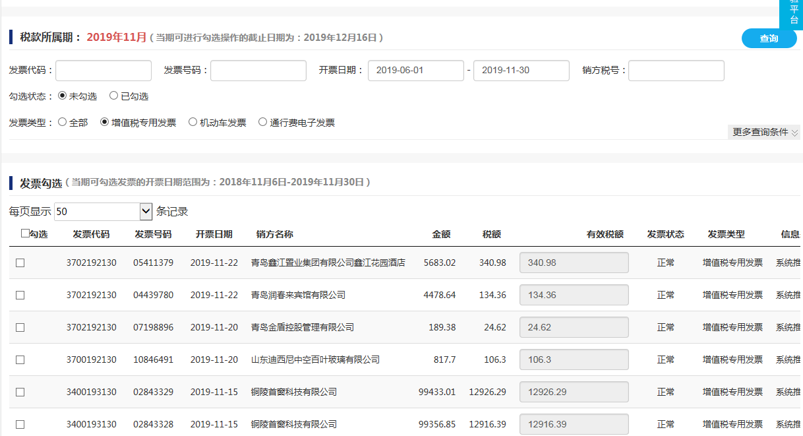
Task: Edit effective tax field showing 134.36
Action: coord(574,295)
